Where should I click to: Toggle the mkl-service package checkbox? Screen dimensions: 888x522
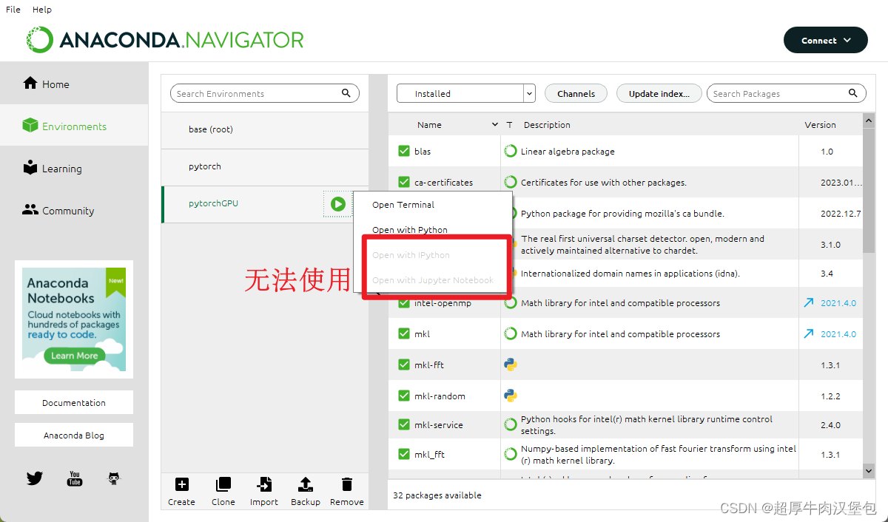coord(404,424)
